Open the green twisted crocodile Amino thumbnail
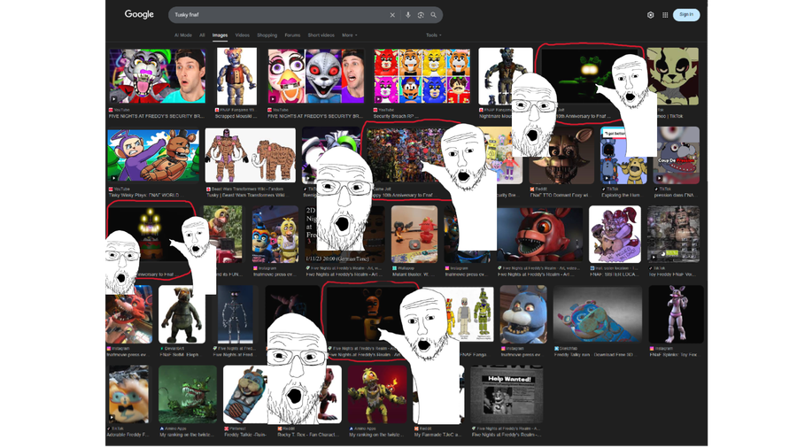 [x=188, y=394]
